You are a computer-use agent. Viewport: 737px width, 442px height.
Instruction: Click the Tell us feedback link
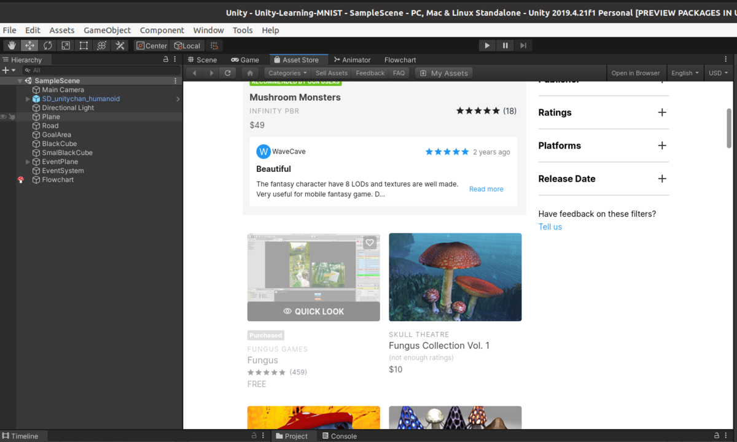click(x=550, y=227)
